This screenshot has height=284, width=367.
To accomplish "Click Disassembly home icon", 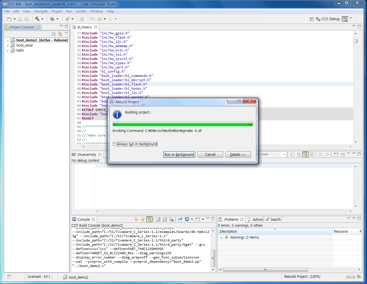I will [x=299, y=154].
